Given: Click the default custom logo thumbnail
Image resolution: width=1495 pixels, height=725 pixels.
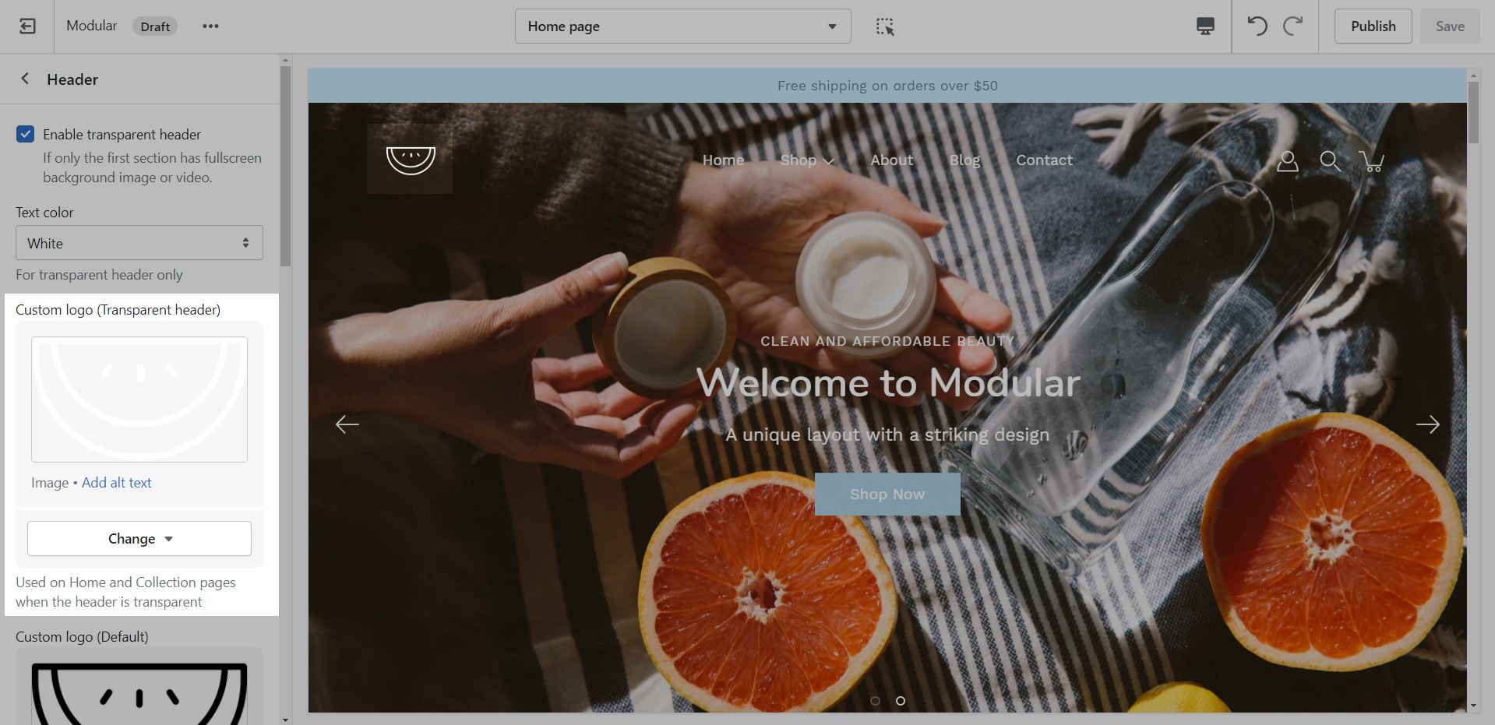Looking at the screenshot, I should pos(139,693).
